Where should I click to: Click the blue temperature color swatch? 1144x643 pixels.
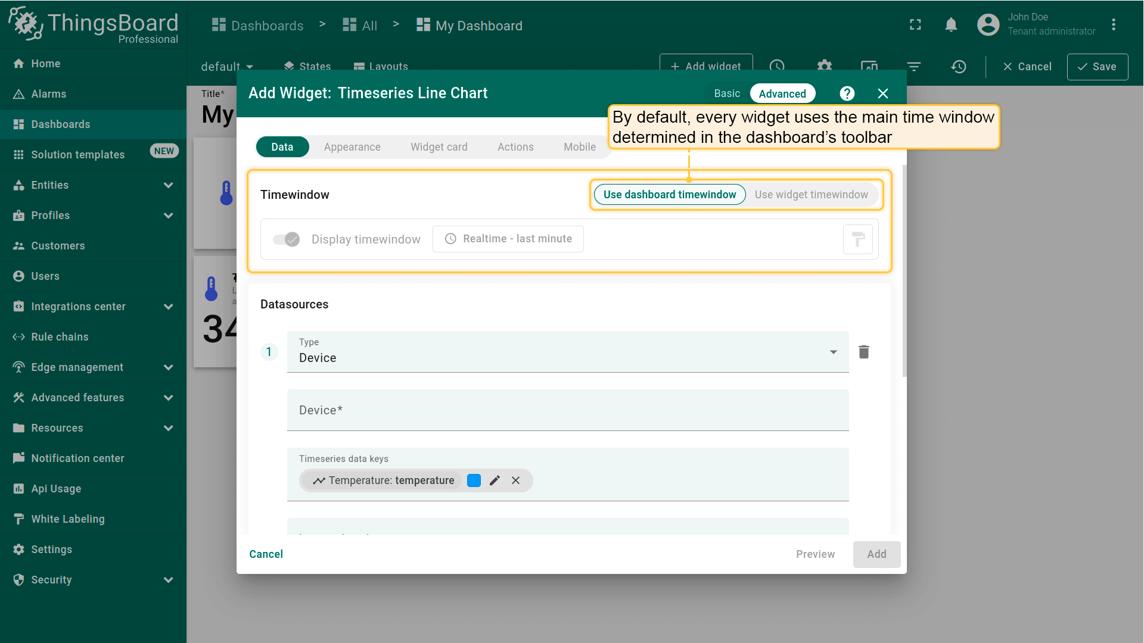click(x=474, y=480)
